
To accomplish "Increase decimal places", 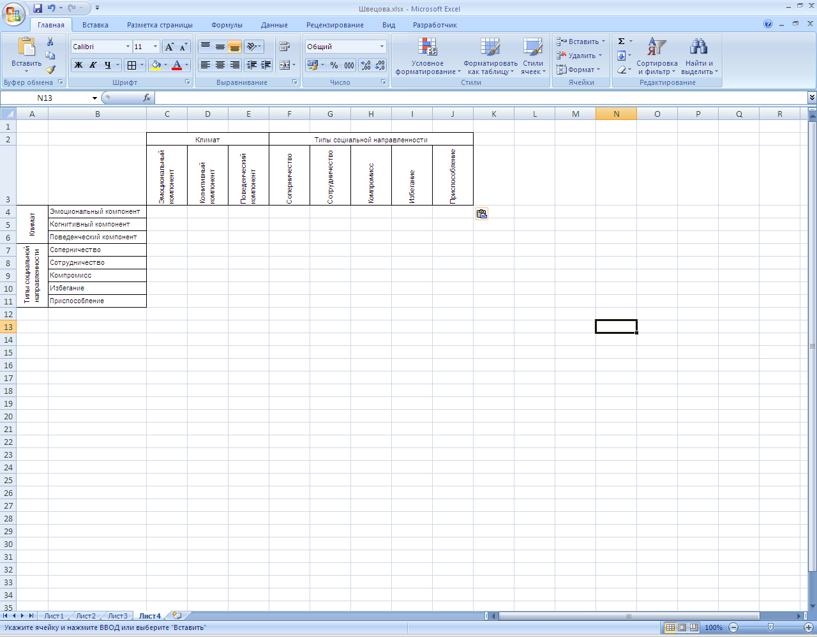I will [x=366, y=65].
